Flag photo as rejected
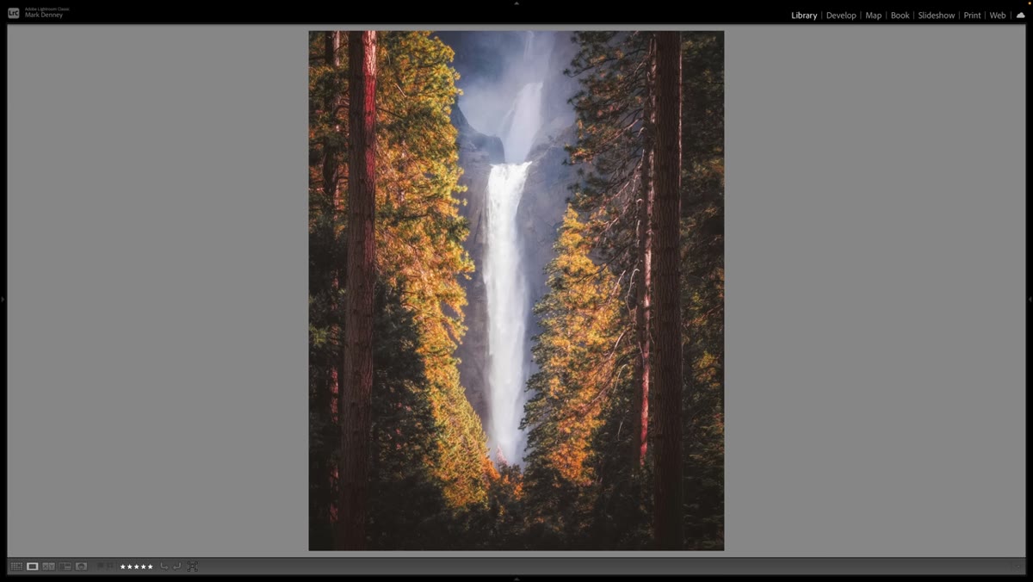 (110, 566)
